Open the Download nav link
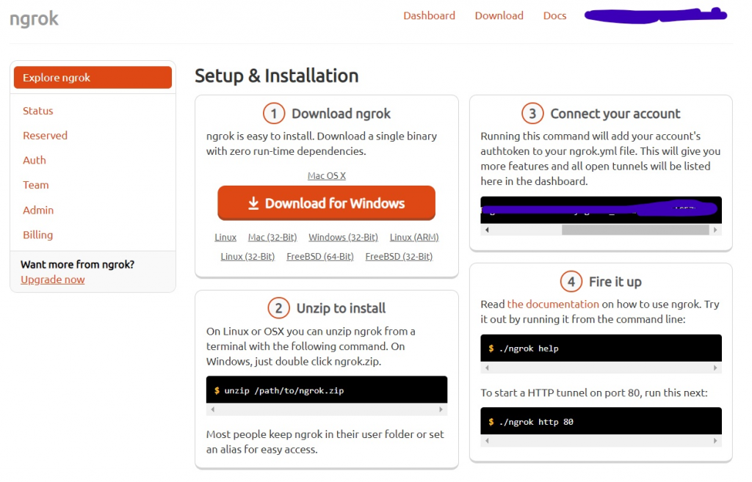 (x=499, y=16)
